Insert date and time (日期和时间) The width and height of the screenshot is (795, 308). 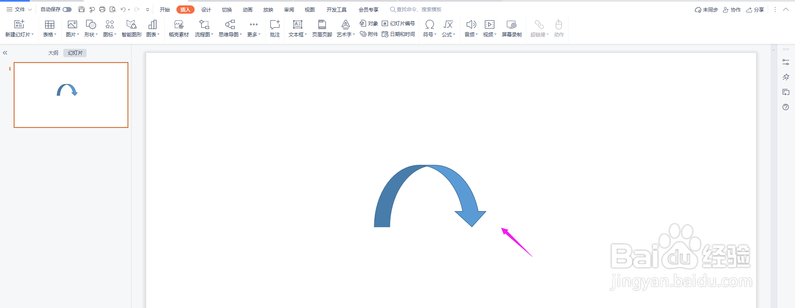point(398,34)
